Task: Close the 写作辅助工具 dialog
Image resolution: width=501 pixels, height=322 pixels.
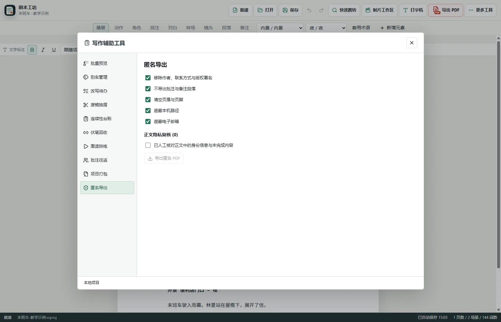Action: [x=412, y=43]
